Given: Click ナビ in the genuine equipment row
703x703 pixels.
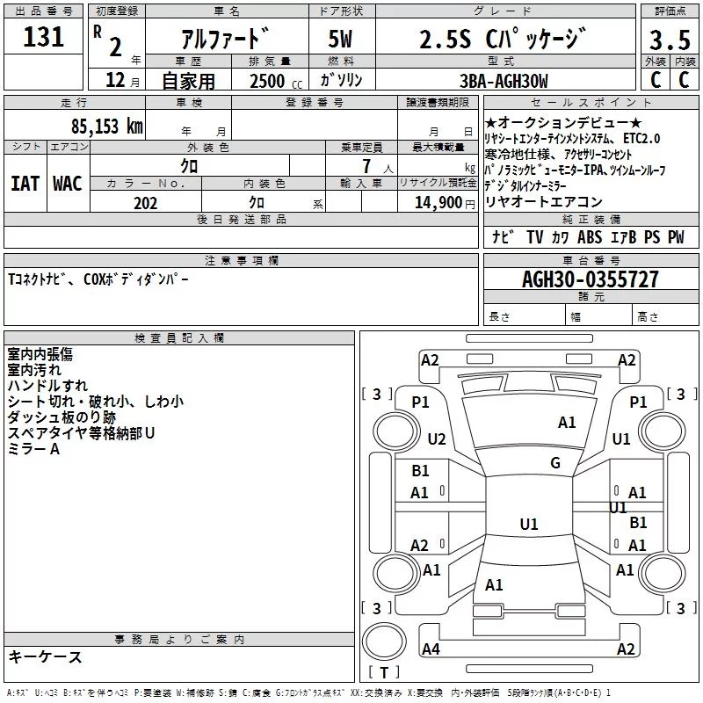Looking at the screenshot, I should (x=503, y=236).
